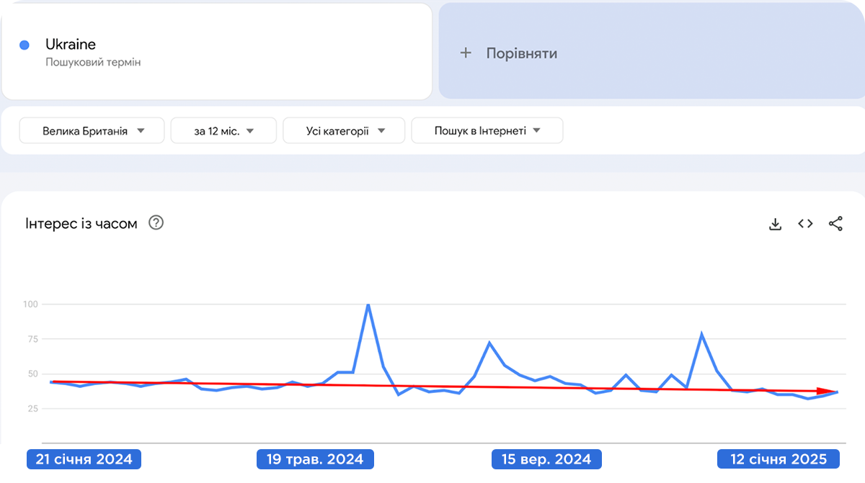Click the Порівняти compare card
865x483 pixels.
tap(652, 53)
